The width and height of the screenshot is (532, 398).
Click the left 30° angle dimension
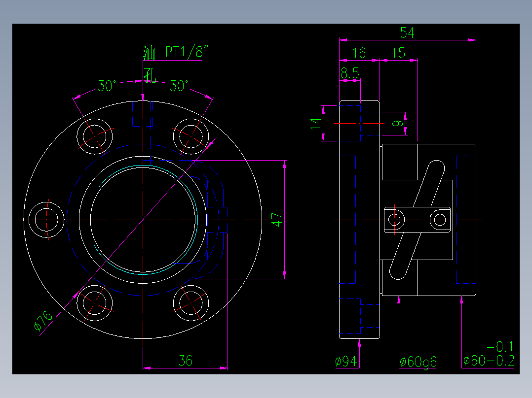coord(106,85)
